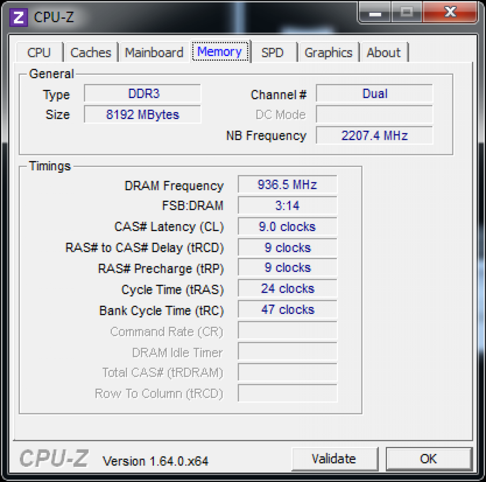Click the CAS# Latency (CL) label

tap(169, 227)
